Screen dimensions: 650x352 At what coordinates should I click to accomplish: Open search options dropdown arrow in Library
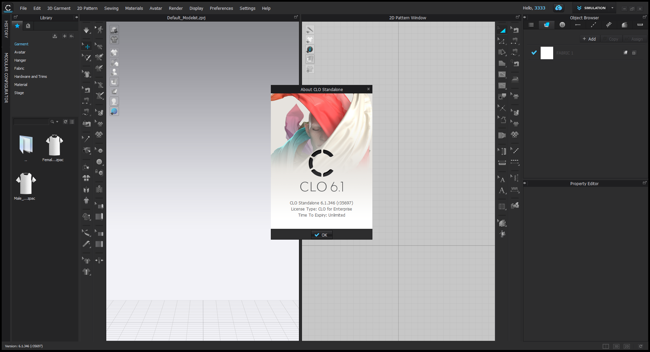pos(57,122)
